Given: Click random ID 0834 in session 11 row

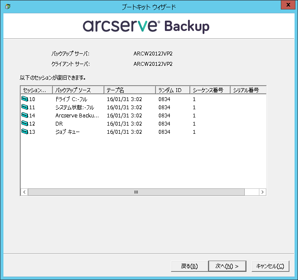Looking at the screenshot, I should [164, 108].
